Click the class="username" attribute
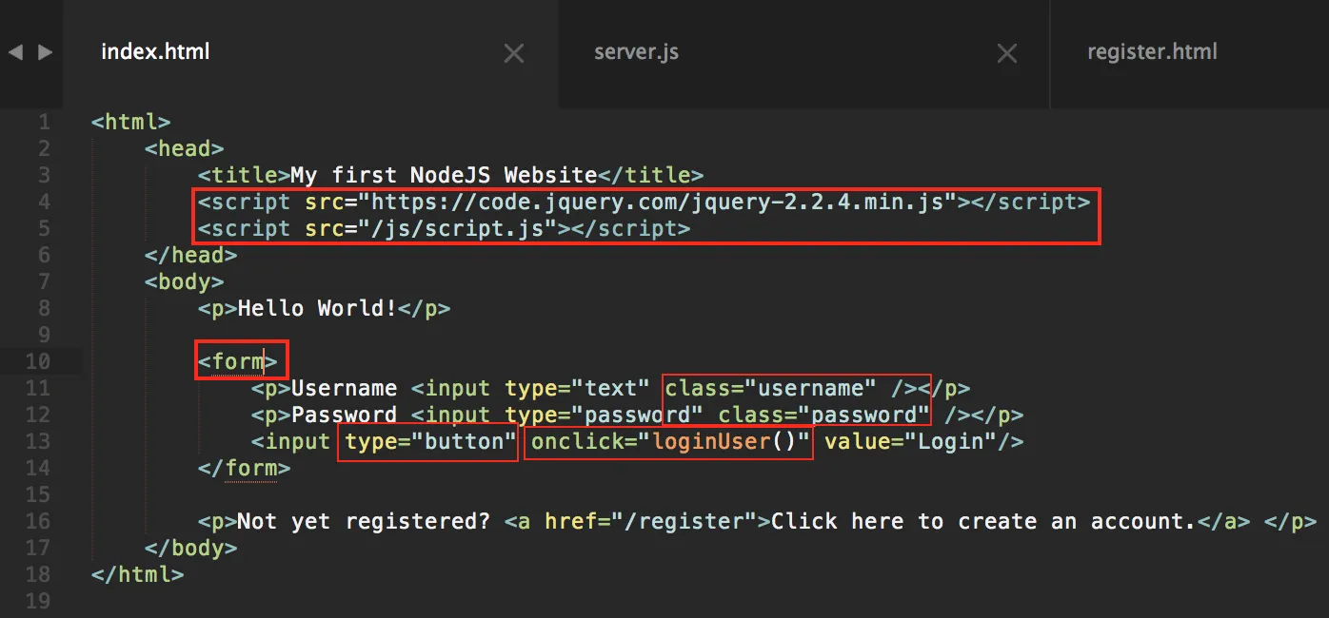The width and height of the screenshot is (1329, 618). pyautogui.click(x=771, y=388)
